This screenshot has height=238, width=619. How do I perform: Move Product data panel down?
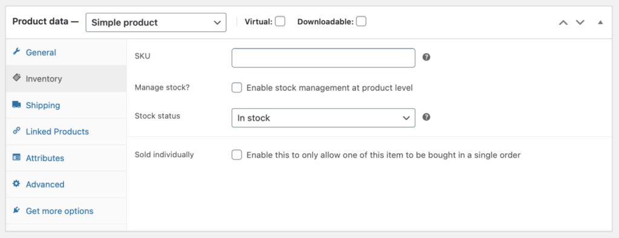point(580,22)
